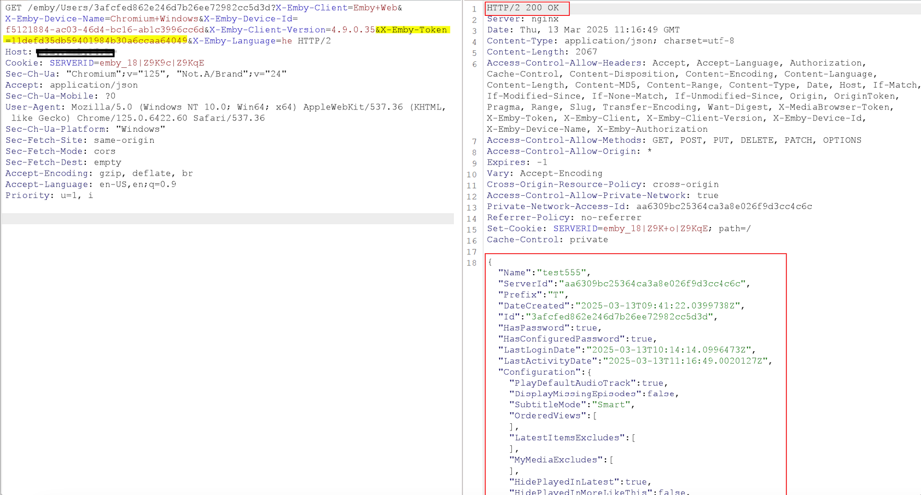The width and height of the screenshot is (921, 495).
Task: Select the redacted Host value
Action: pyautogui.click(x=77, y=51)
